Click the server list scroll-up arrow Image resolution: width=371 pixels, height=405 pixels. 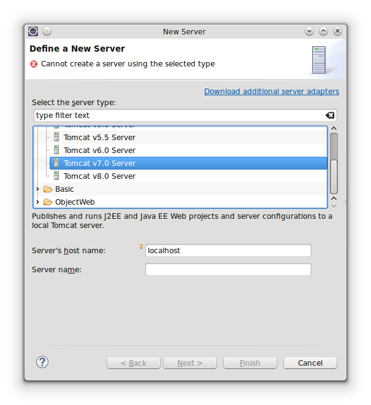pyautogui.click(x=334, y=128)
